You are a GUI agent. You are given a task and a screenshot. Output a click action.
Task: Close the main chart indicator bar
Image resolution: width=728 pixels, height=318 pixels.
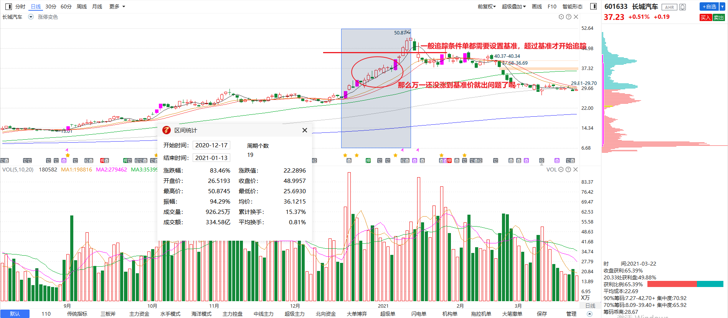(x=576, y=17)
